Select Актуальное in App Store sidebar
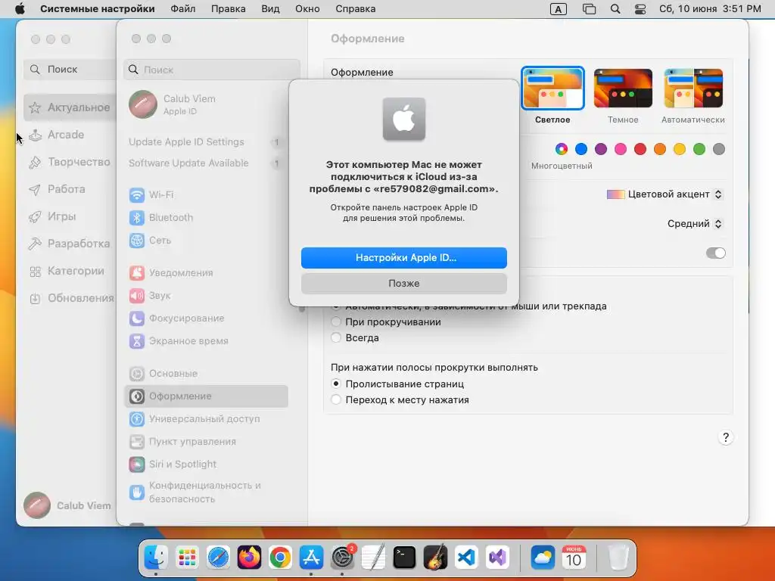 point(69,107)
